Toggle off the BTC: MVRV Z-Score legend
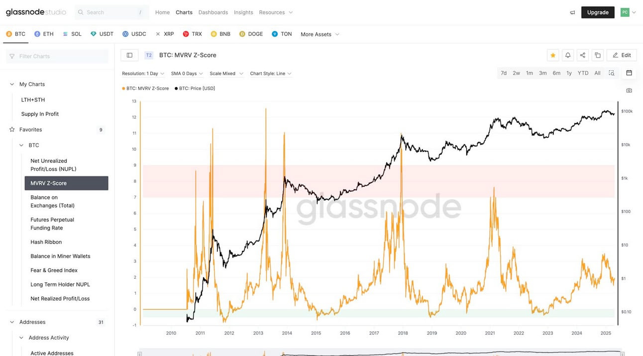The height and width of the screenshot is (356, 643). pyautogui.click(x=145, y=88)
